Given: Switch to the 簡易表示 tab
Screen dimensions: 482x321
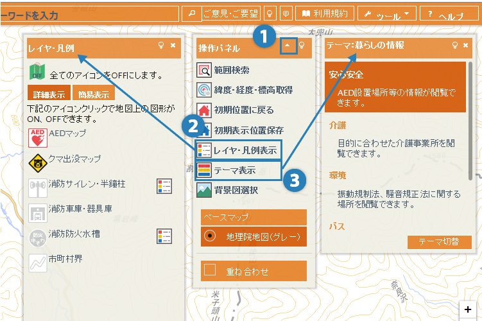Looking at the screenshot, I should (x=93, y=94).
